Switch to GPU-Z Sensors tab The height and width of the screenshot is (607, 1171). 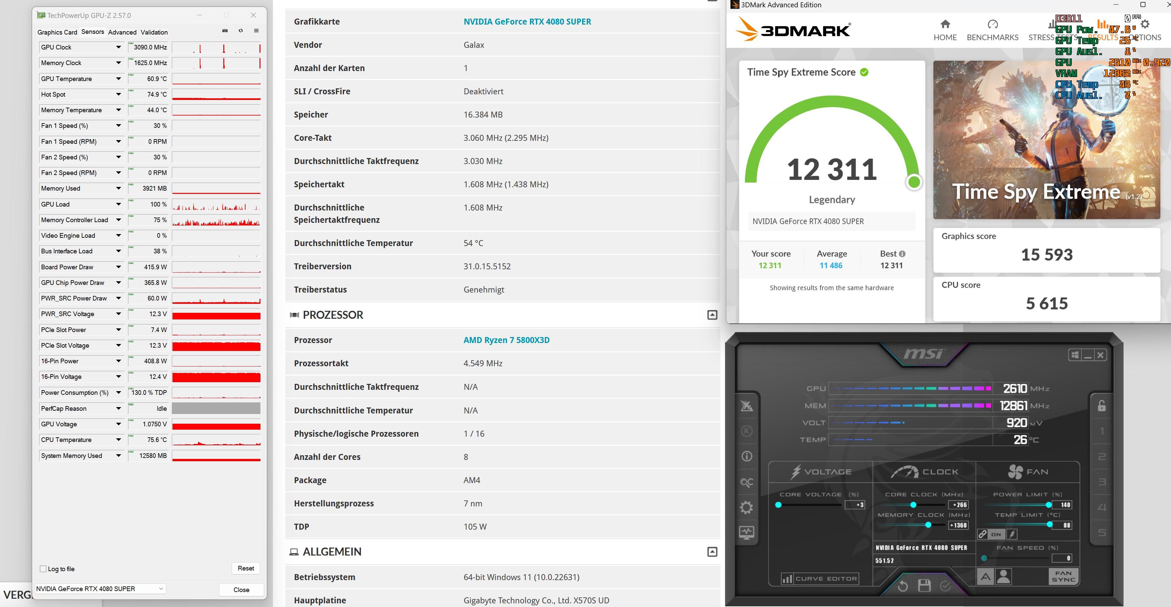coord(93,32)
